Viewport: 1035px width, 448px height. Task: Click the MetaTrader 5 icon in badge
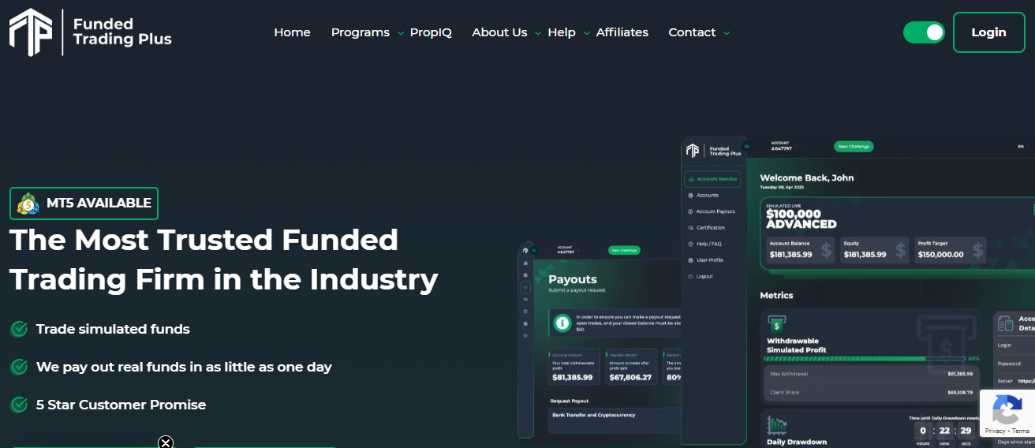pyautogui.click(x=28, y=203)
